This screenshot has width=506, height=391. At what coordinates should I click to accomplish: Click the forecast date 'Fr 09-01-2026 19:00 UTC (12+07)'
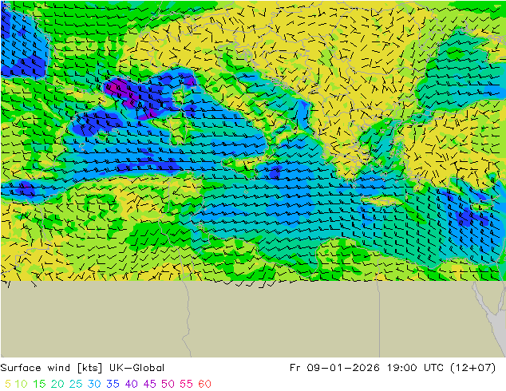click(x=393, y=368)
